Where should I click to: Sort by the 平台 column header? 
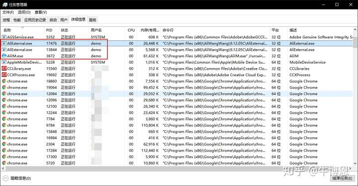(x=279, y=30)
